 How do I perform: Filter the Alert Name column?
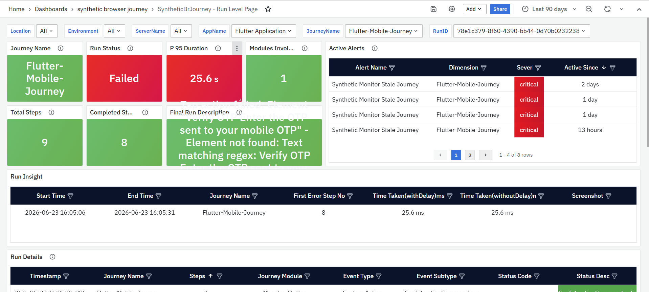(392, 68)
